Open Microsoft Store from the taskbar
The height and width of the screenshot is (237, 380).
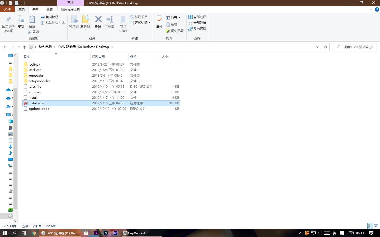[x=86, y=233]
